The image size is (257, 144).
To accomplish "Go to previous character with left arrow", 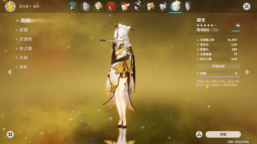I will pos(10,72).
